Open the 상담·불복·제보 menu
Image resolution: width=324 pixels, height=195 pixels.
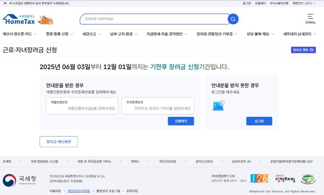coord(260,34)
